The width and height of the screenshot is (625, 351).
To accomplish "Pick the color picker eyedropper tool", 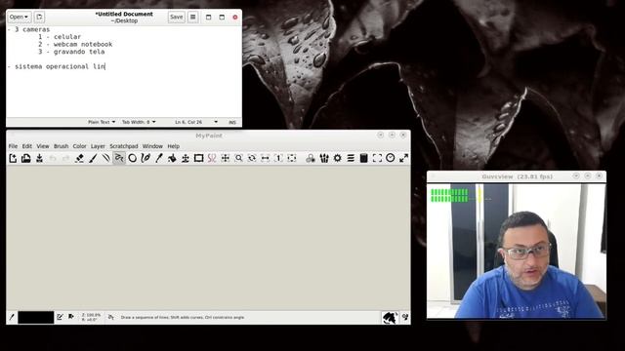I will 158,158.
